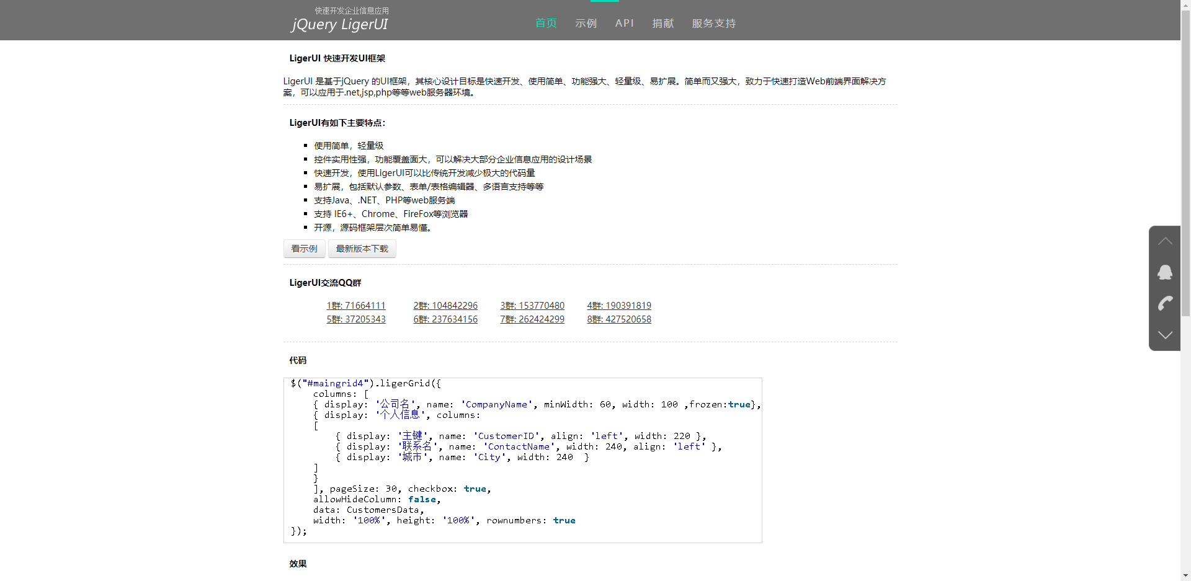Click the page scrollbar down arrow
1191x581 pixels.
point(1185,575)
